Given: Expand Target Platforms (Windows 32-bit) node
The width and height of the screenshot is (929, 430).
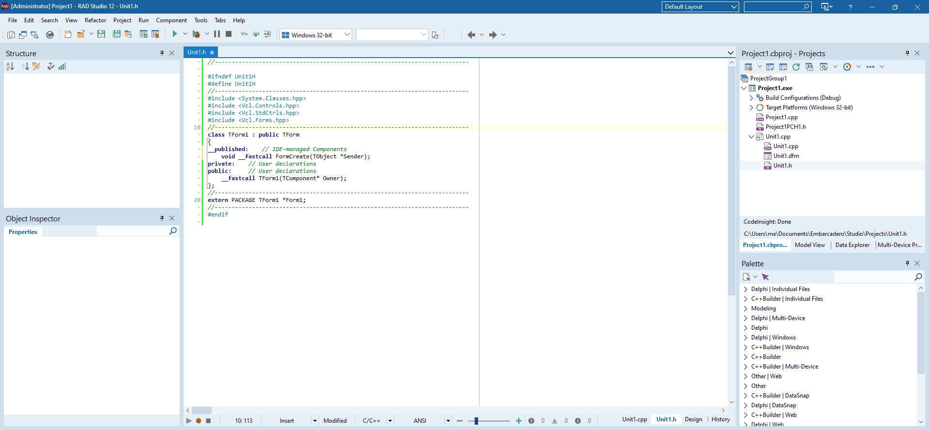Looking at the screenshot, I should [x=752, y=107].
